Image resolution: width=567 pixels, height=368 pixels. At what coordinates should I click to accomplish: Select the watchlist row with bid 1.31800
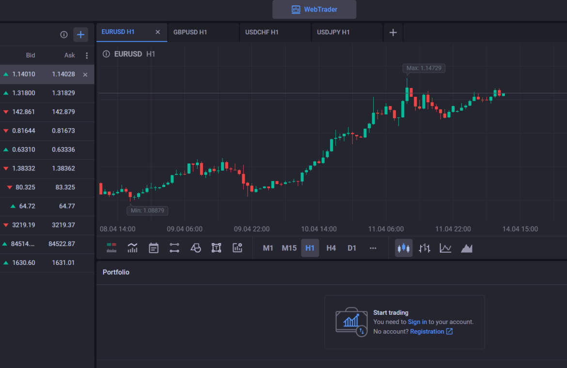[47, 93]
